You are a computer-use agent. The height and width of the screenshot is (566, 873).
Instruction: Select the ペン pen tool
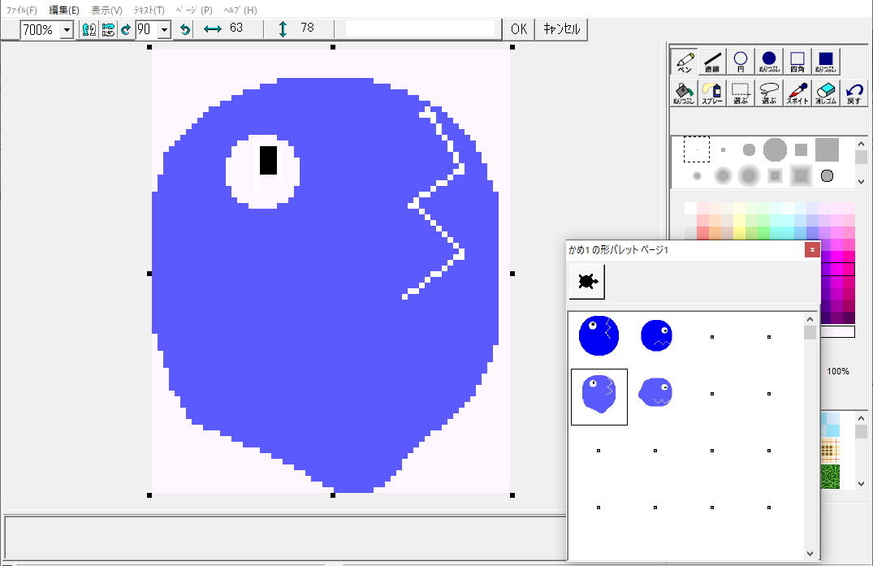(685, 61)
